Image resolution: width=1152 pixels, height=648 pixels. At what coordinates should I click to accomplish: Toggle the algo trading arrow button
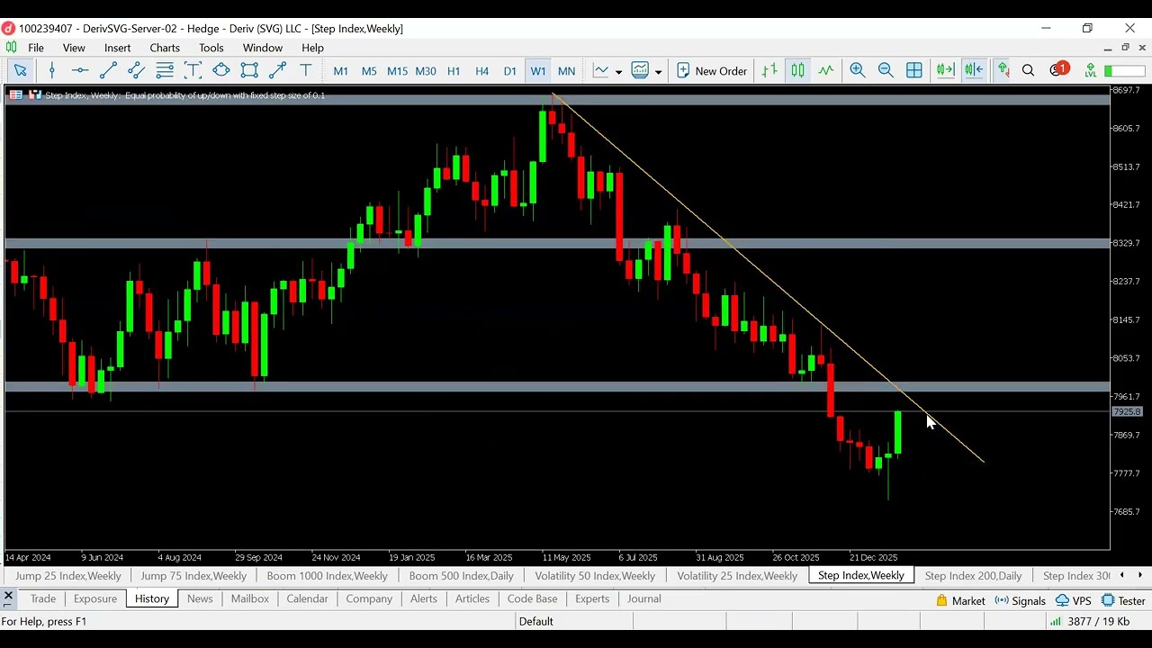1002,70
